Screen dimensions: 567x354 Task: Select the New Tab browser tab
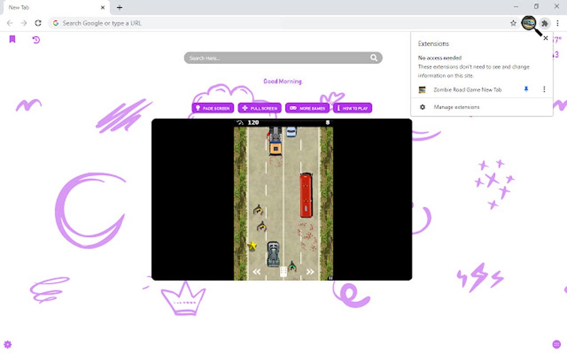(56, 8)
